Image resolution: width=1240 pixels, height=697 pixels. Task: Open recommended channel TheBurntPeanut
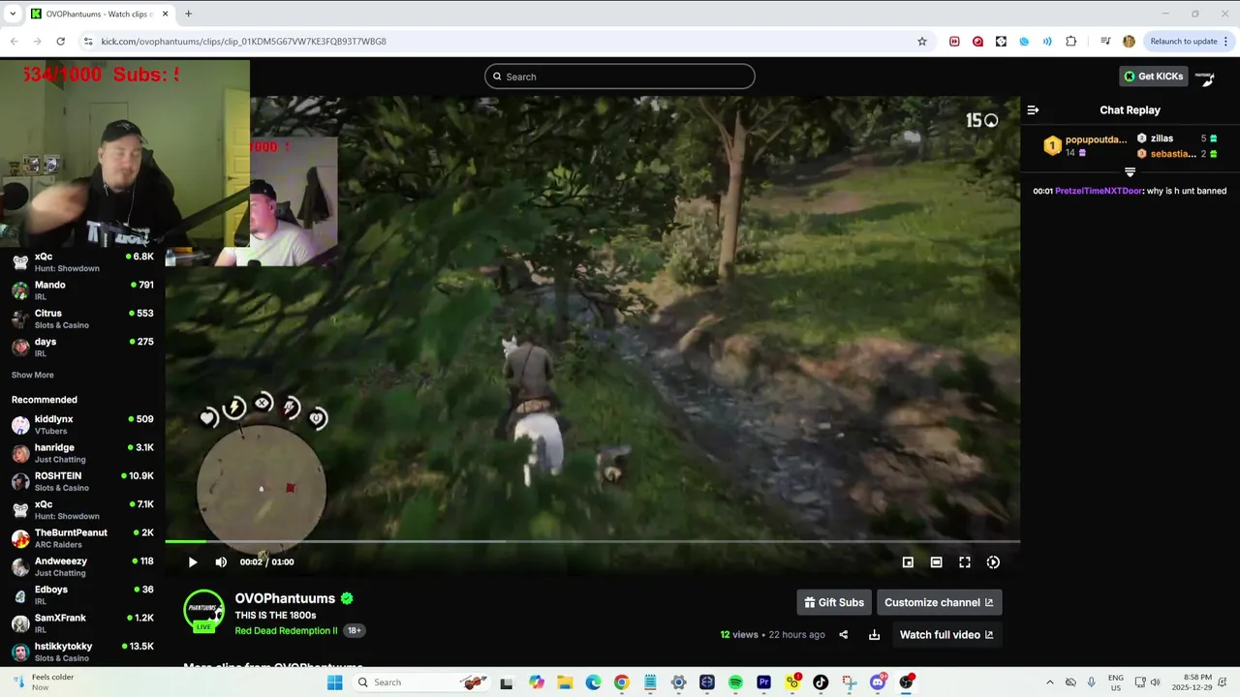82,538
